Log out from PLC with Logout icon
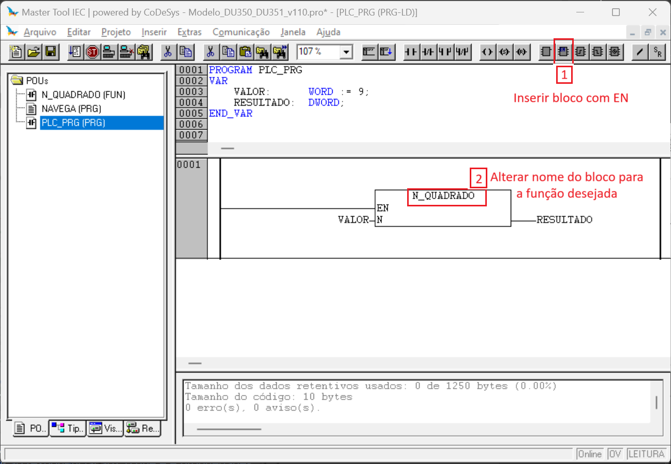 (126, 52)
